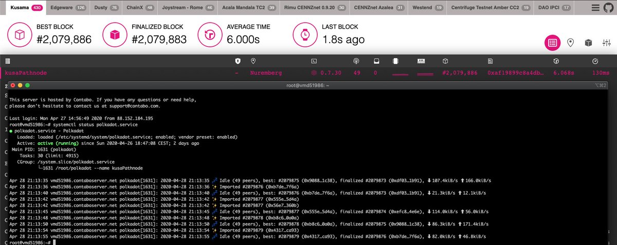Click the kusaPathnode memory usage sparkline
This screenshot has height=245, width=617.
[x=426, y=74]
